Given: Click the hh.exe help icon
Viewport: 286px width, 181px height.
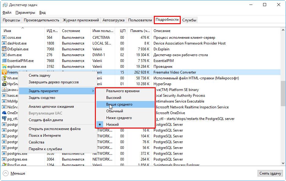Looking at the screenshot, I should coord(4,78).
